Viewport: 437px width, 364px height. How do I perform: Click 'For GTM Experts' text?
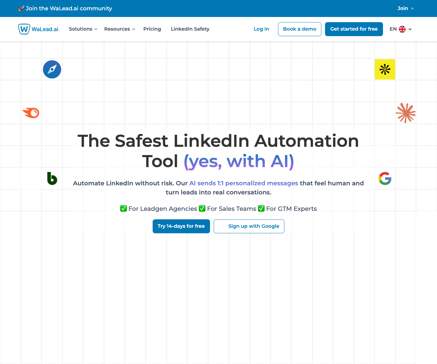291,209
